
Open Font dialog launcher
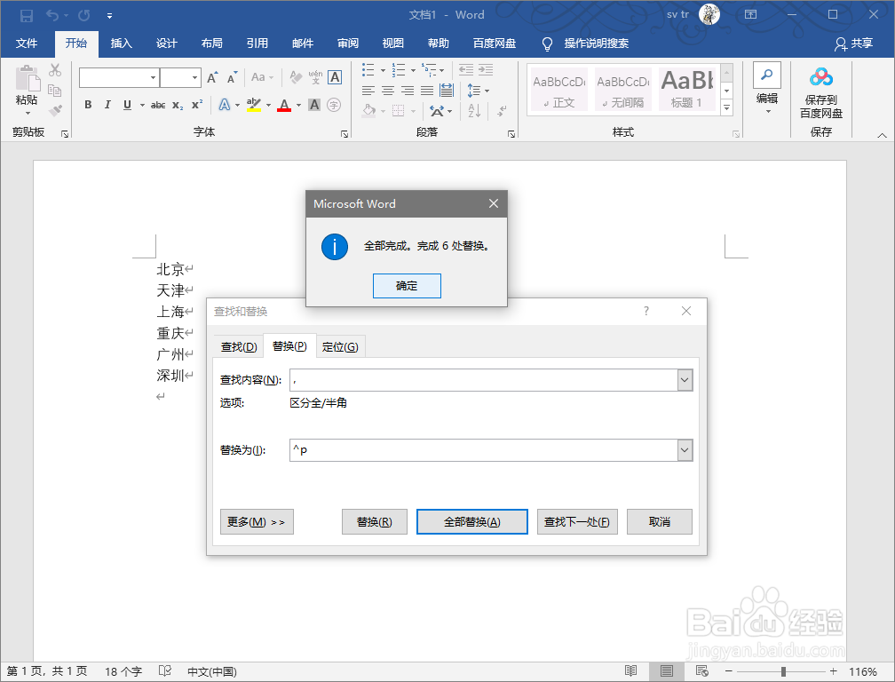(x=345, y=134)
